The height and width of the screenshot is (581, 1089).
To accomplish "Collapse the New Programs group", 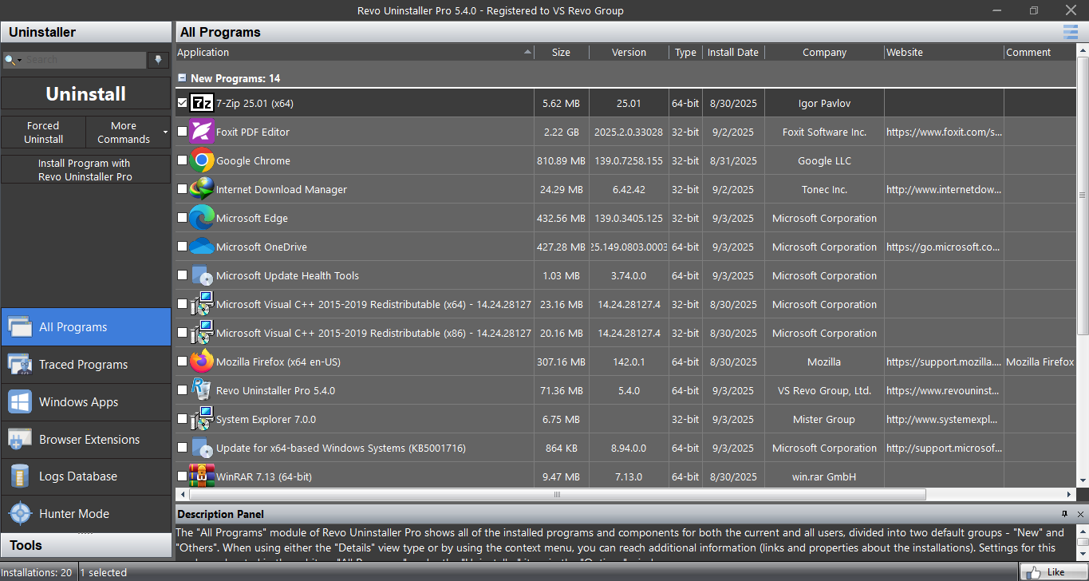I will tap(182, 78).
